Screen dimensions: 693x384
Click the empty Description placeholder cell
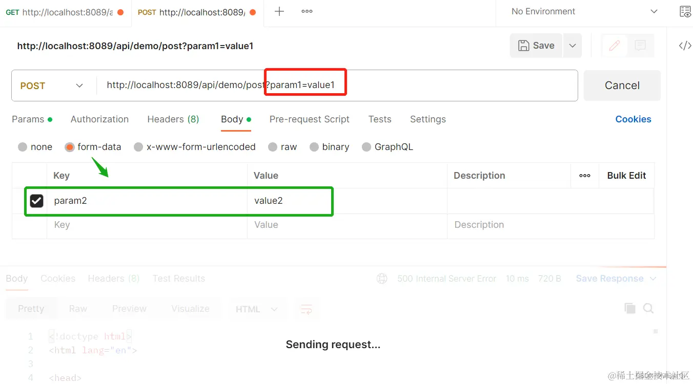tap(551, 225)
